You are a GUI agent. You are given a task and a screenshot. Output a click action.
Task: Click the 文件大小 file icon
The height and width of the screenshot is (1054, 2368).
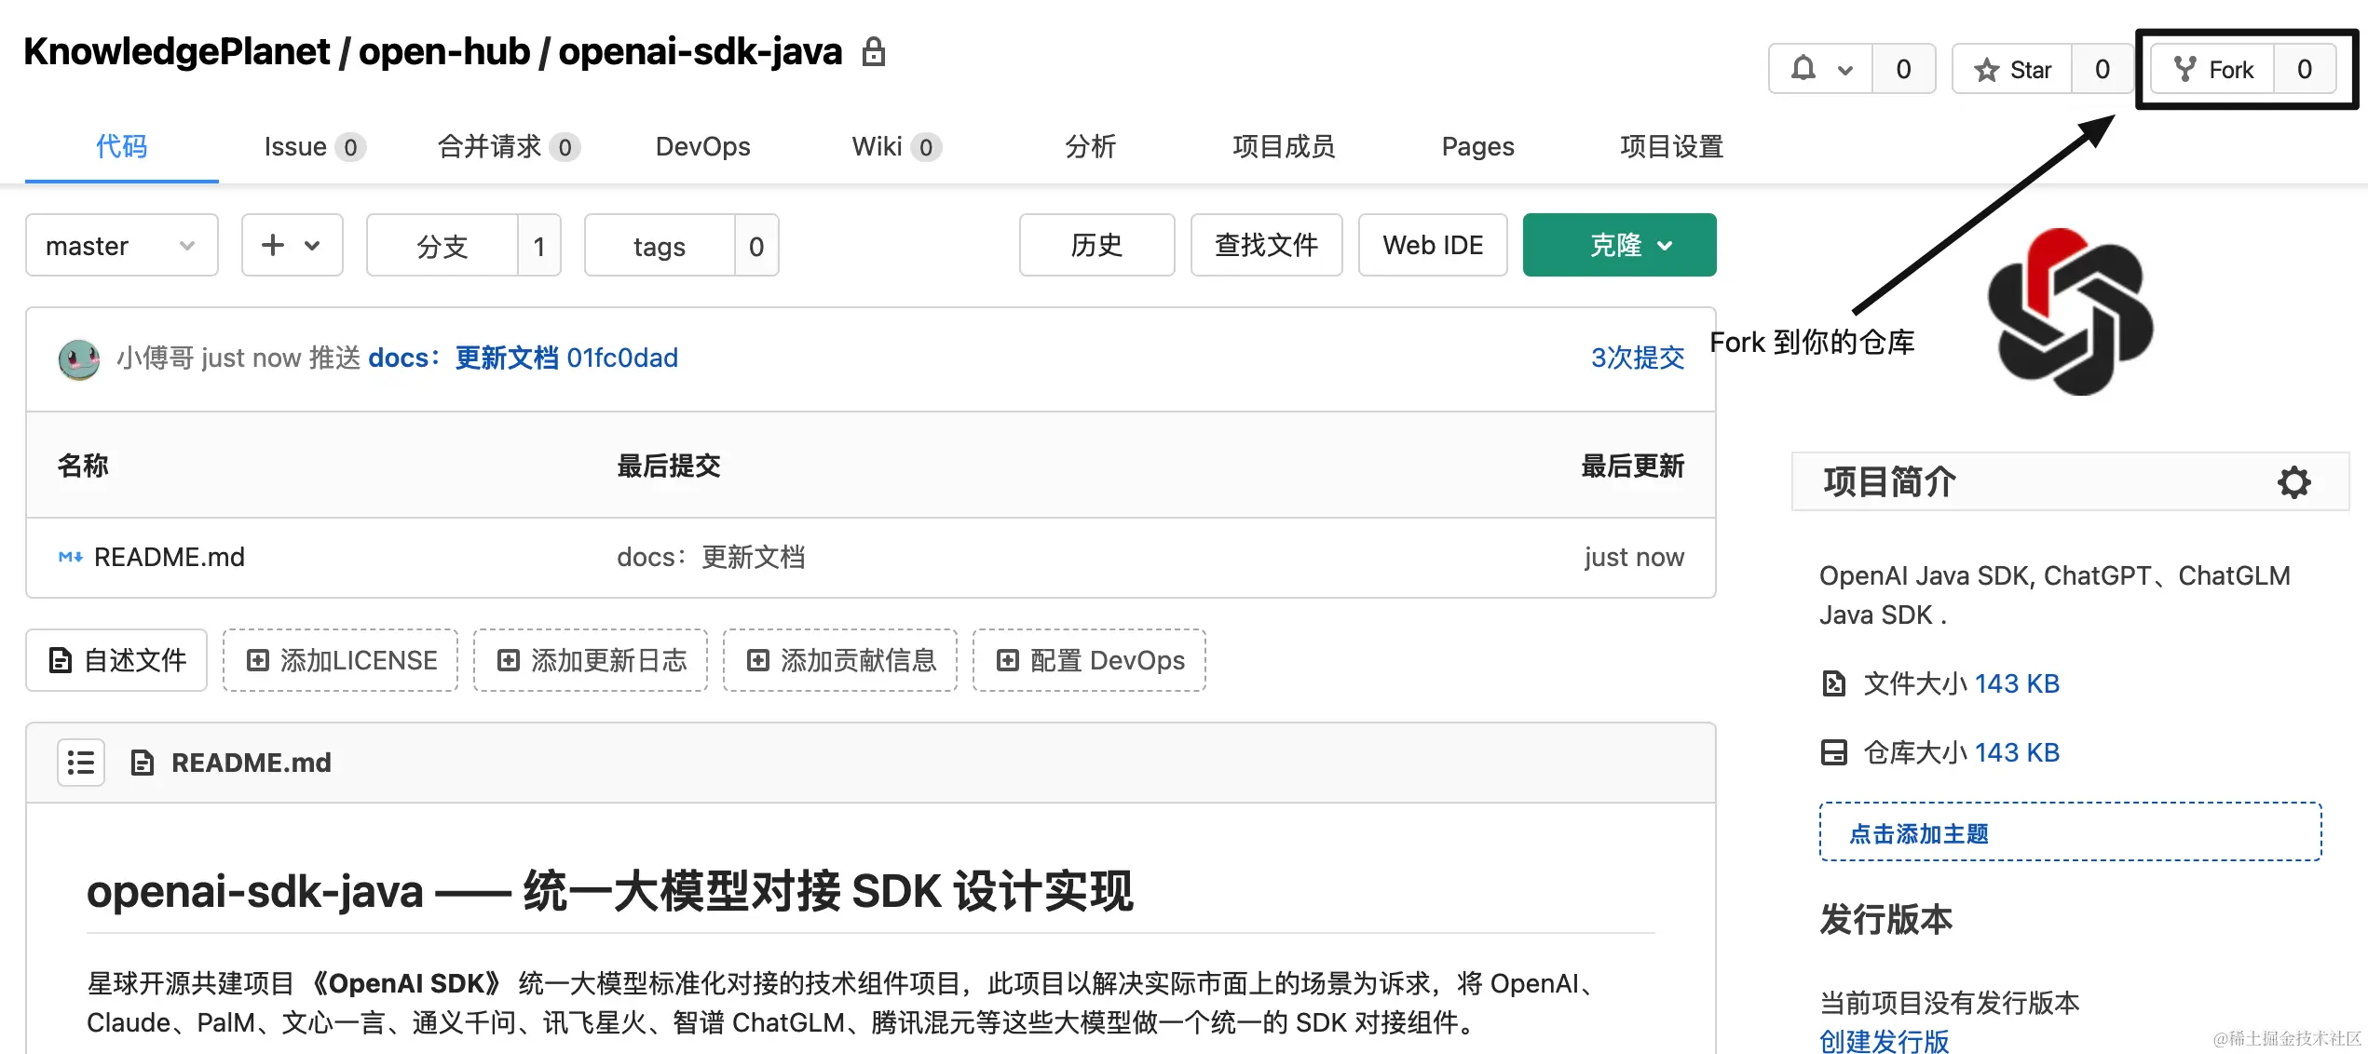[x=1833, y=683]
